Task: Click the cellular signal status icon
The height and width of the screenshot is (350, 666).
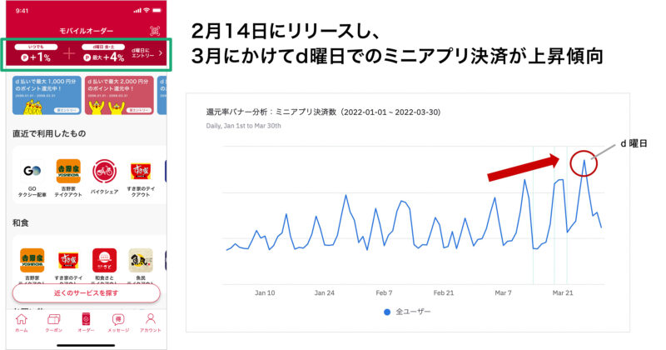Action: 137,11
